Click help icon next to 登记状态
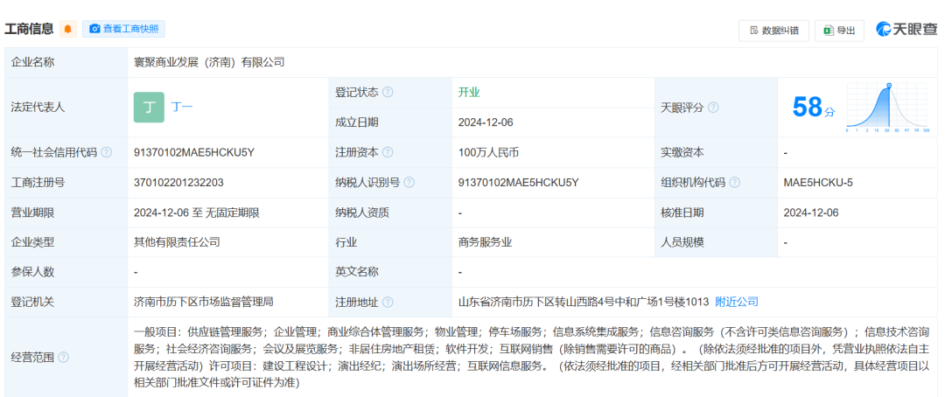This screenshot has width=945, height=397. click(388, 93)
